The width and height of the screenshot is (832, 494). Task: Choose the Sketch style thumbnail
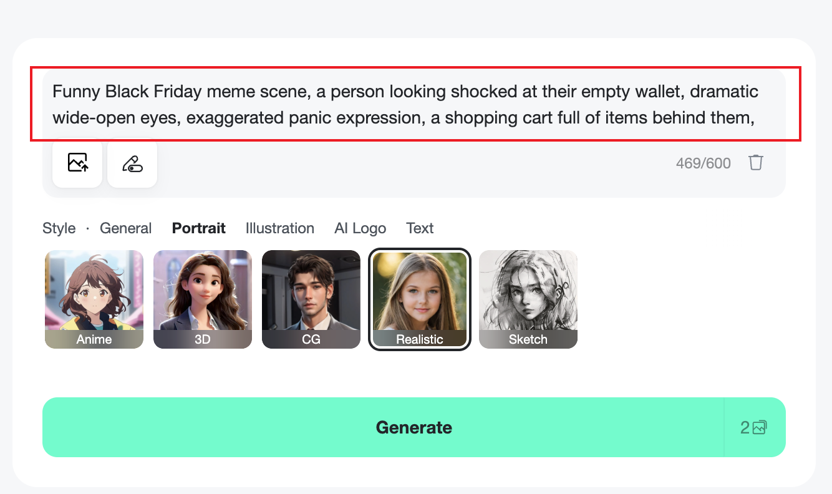(x=528, y=299)
